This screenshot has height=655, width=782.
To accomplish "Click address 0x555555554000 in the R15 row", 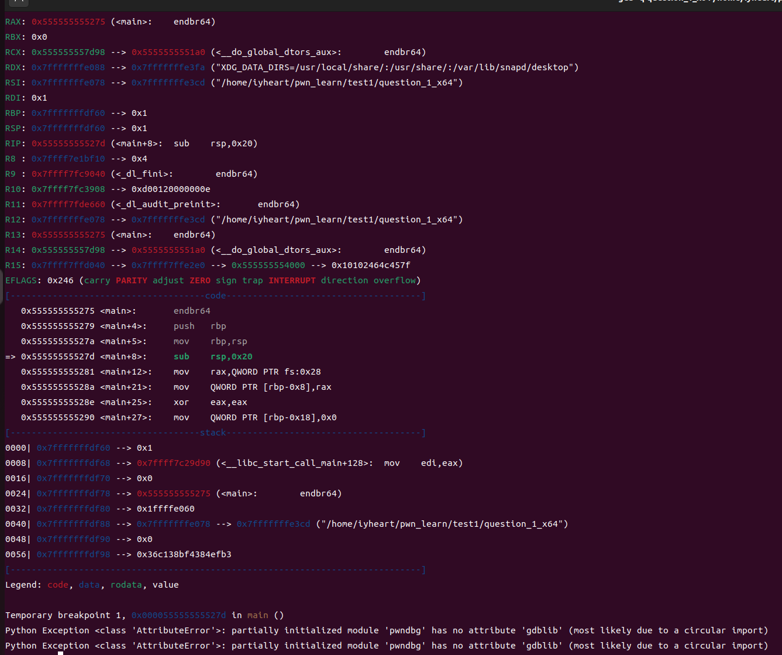I will [x=268, y=265].
